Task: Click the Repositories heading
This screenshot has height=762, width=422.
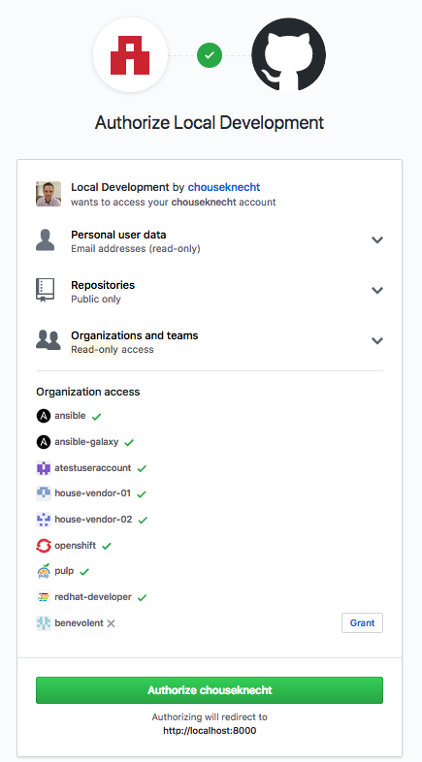Action: coord(103,285)
